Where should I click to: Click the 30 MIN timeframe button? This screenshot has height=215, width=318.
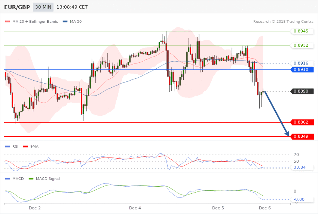point(43,7)
